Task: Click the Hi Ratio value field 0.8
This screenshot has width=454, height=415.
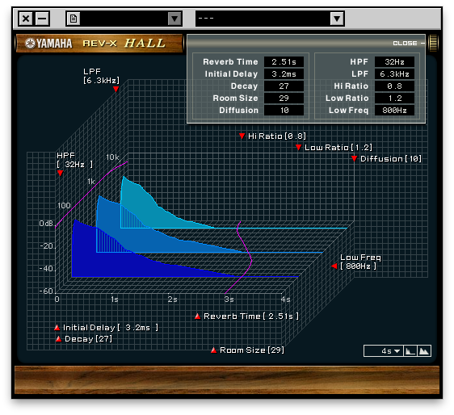Action: tap(394, 86)
